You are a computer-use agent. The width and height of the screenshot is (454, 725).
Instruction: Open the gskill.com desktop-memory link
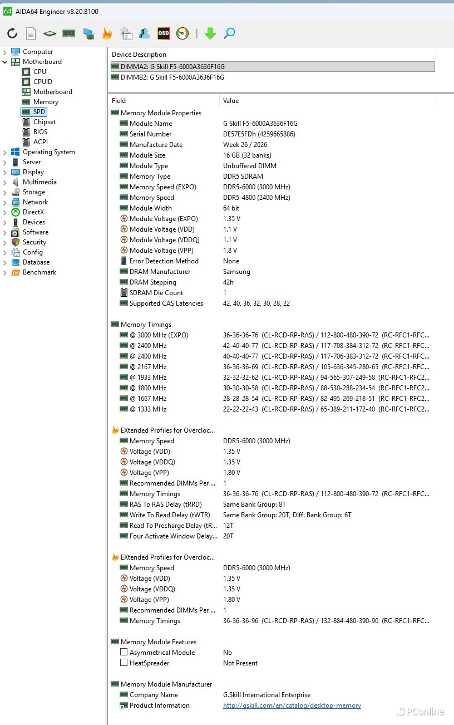pyautogui.click(x=292, y=706)
